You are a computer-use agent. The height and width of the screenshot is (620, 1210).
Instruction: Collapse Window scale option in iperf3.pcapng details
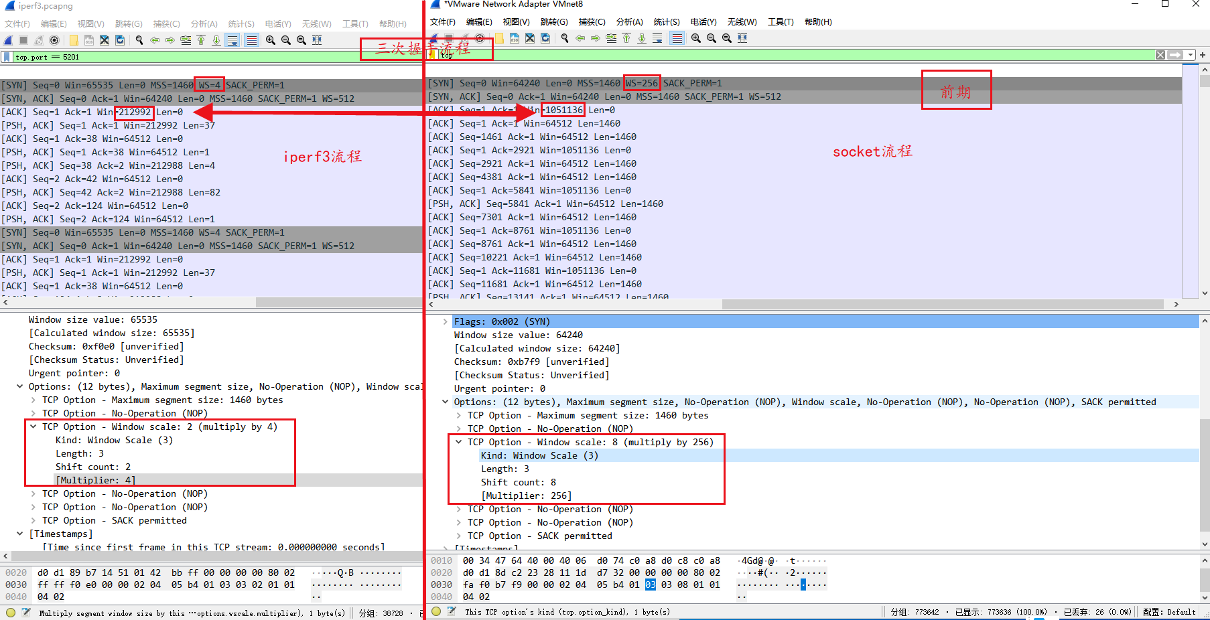pyautogui.click(x=33, y=427)
